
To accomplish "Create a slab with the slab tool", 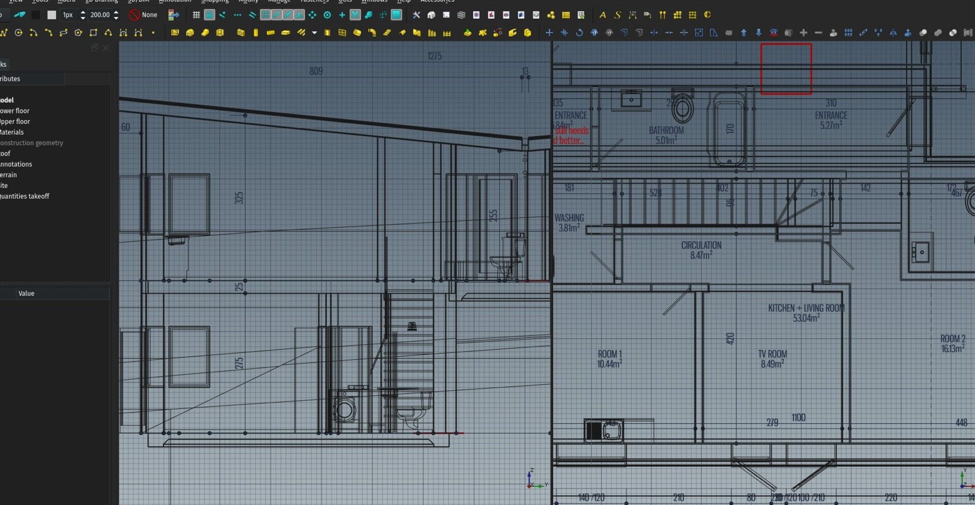I will tap(285, 32).
